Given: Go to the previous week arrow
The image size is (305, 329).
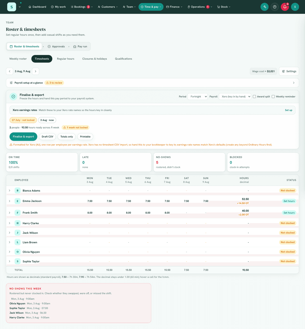Looking at the screenshot, I should click(x=9, y=71).
